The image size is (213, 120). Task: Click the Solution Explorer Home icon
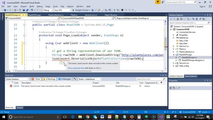pyautogui.click(x=178, y=19)
